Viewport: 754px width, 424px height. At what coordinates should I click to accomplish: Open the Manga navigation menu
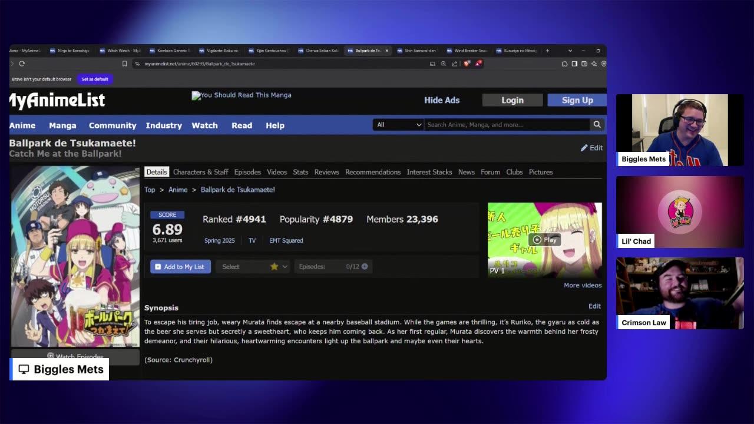pyautogui.click(x=62, y=125)
